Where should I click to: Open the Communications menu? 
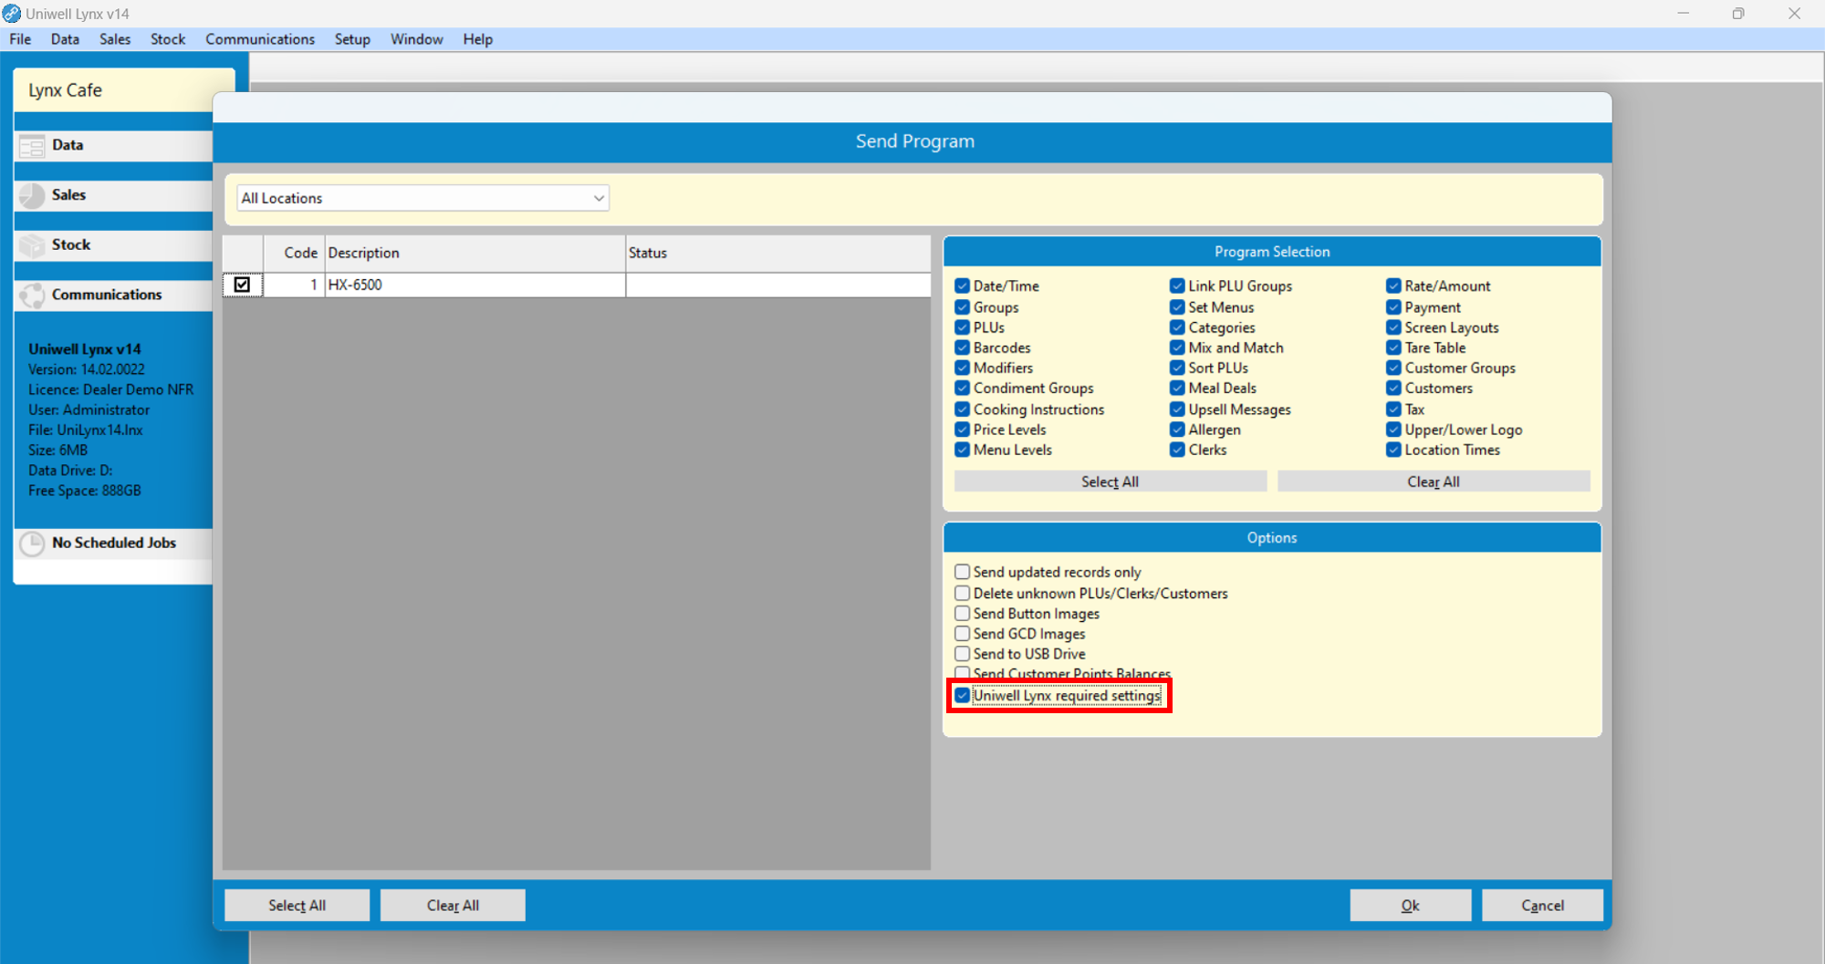(259, 39)
